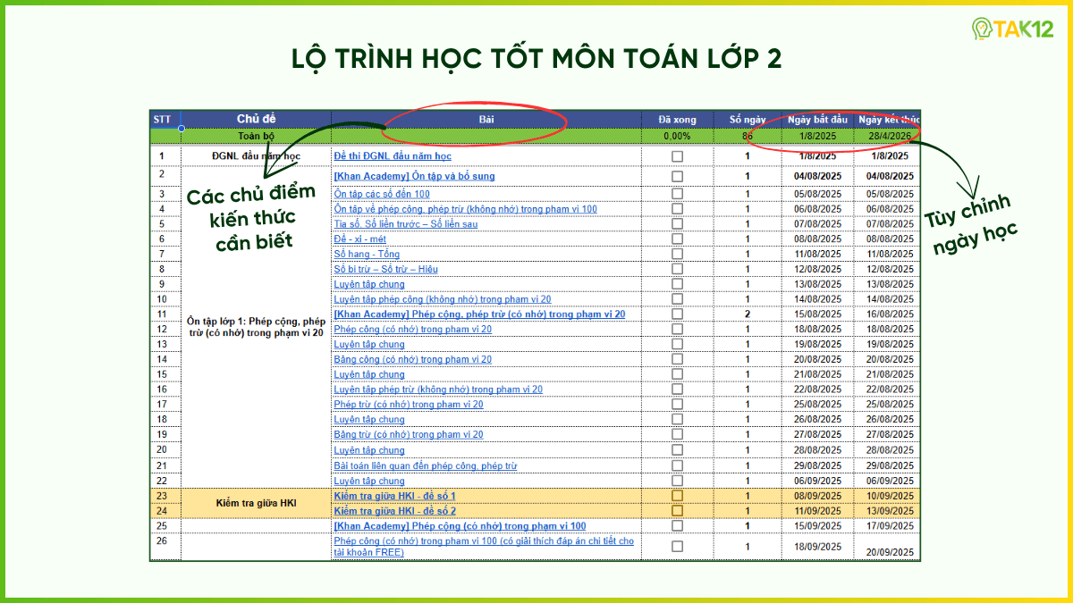
Task: Open "Số bị trừ – Số trừ – Hiệu" lesson
Action: tap(386, 269)
